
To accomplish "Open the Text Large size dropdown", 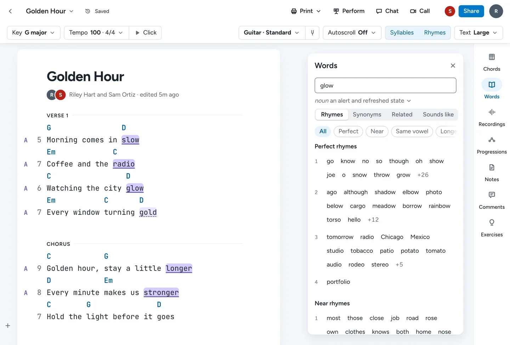I will pyautogui.click(x=478, y=33).
